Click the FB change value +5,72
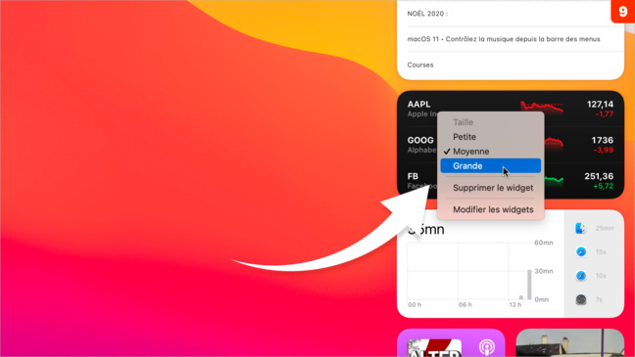The height and width of the screenshot is (357, 635). [604, 186]
